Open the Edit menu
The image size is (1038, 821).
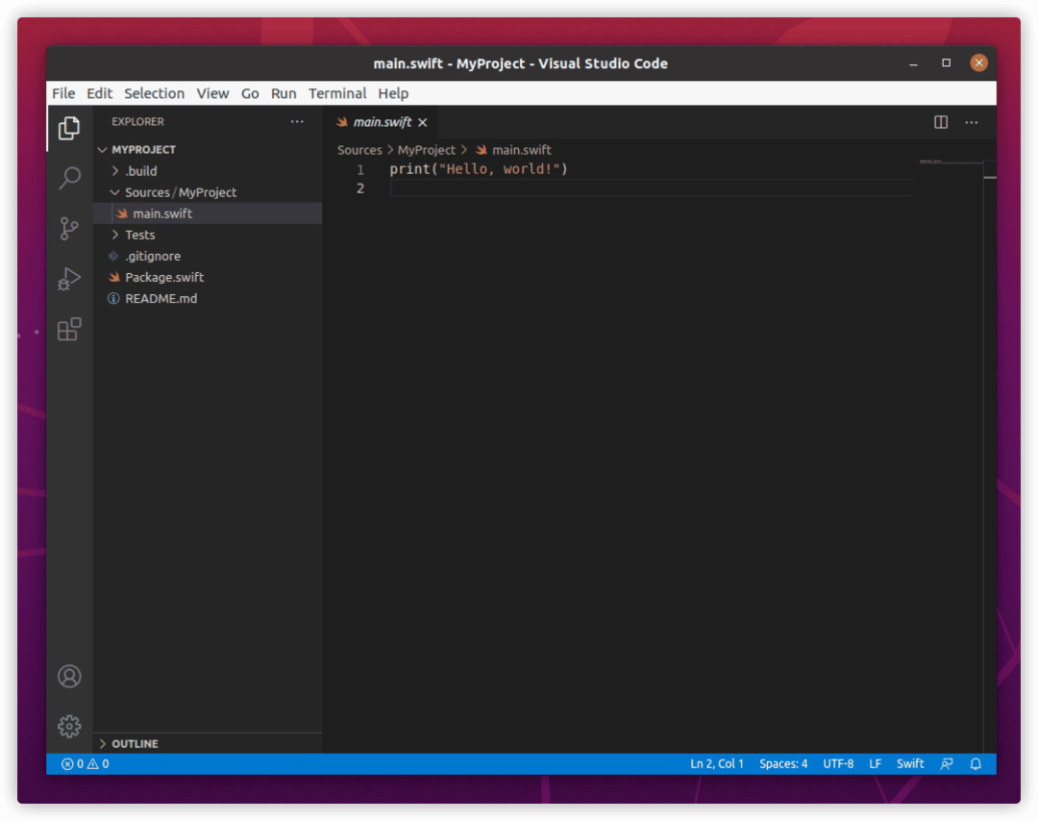(x=99, y=93)
